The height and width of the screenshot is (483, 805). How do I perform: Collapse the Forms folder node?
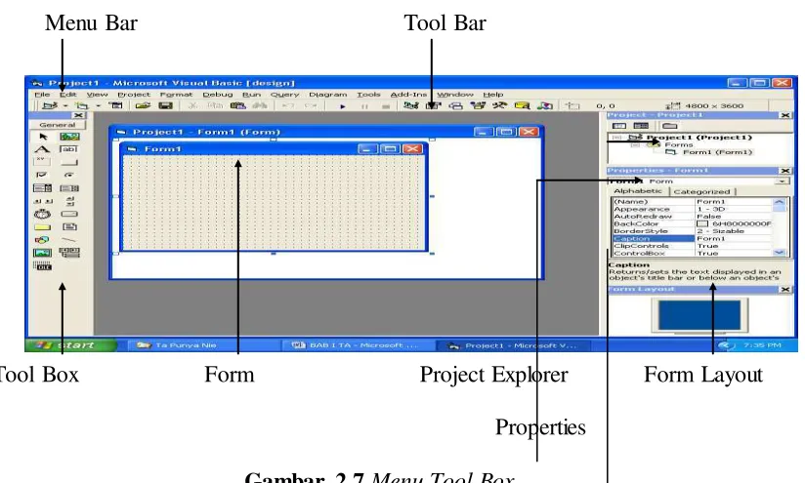point(636,144)
